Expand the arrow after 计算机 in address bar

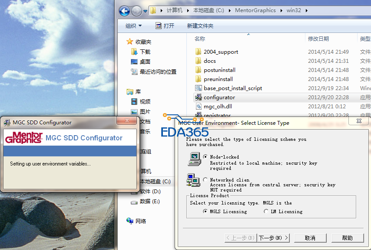tap(188, 10)
